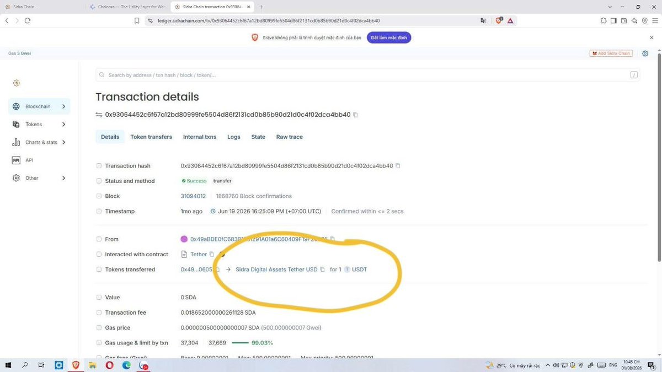Viewport: 662px width, 372px height.
Task: Copy the transaction hash under the Transaction details title
Action: click(355, 115)
